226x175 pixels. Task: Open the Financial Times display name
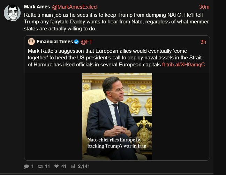pos(55,42)
